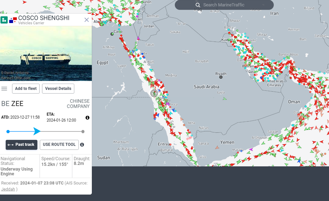Click the voyage destination endpoint dot
The width and height of the screenshot is (329, 201).
click(83, 132)
